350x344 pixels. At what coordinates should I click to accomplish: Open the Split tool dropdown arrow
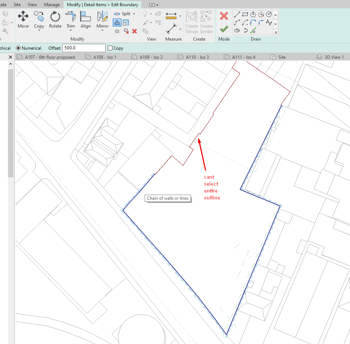(134, 13)
